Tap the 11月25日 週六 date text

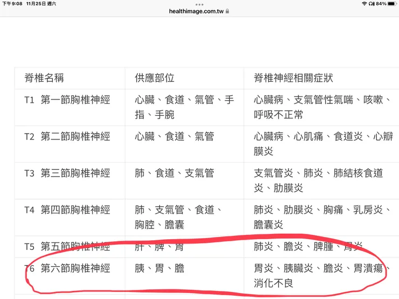click(x=41, y=4)
